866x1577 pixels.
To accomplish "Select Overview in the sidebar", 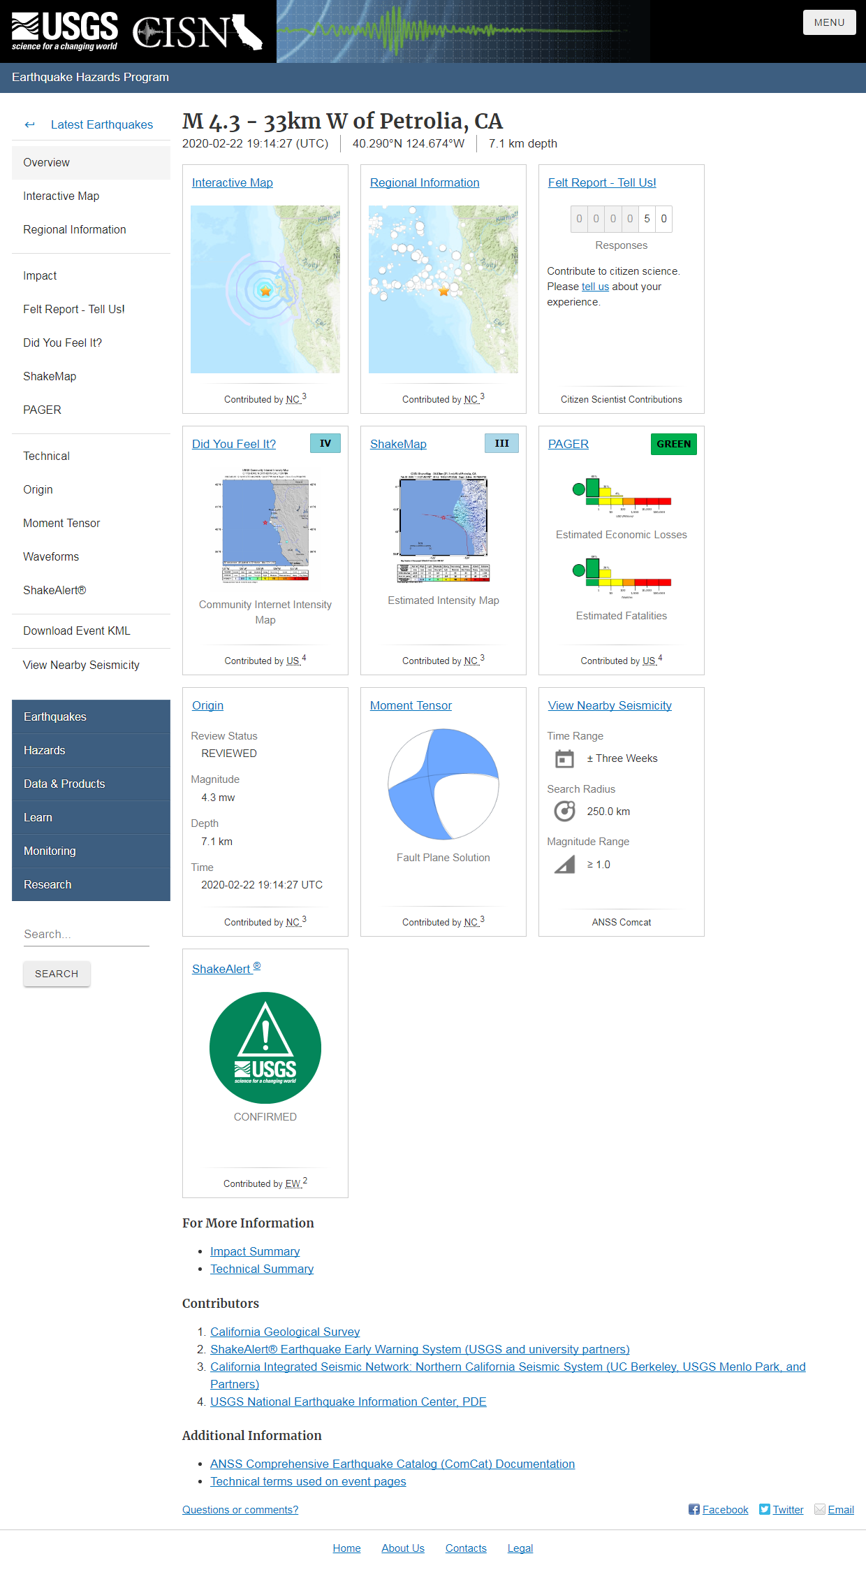I will [x=91, y=162].
